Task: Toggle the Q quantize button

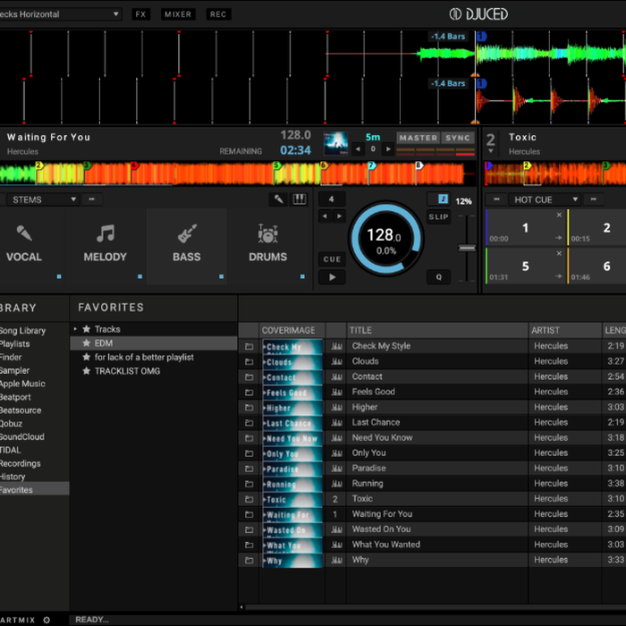Action: tap(438, 276)
